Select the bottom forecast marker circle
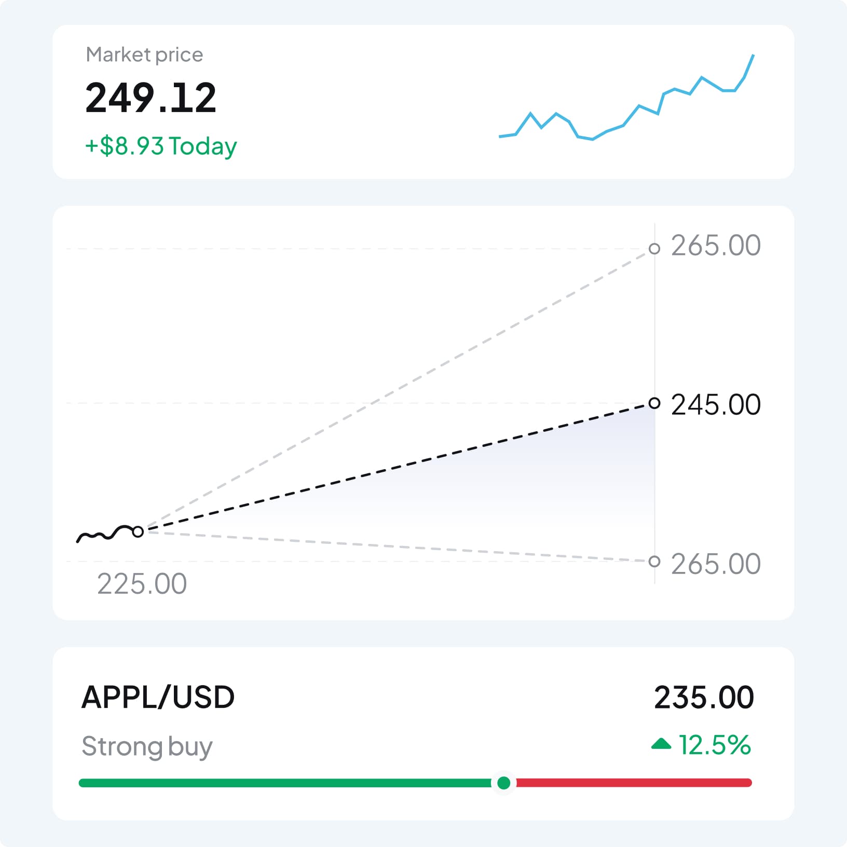This screenshot has width=847, height=847. 654,561
